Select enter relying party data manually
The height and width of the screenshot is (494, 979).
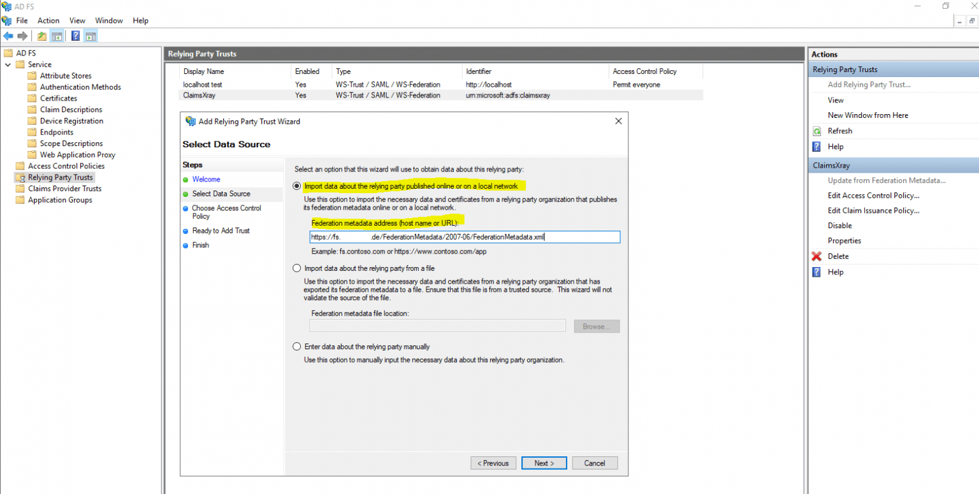[x=297, y=346]
